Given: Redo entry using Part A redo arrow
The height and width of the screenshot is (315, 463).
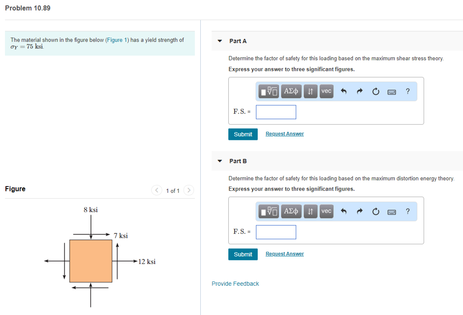Looking at the screenshot, I should coord(359,91).
